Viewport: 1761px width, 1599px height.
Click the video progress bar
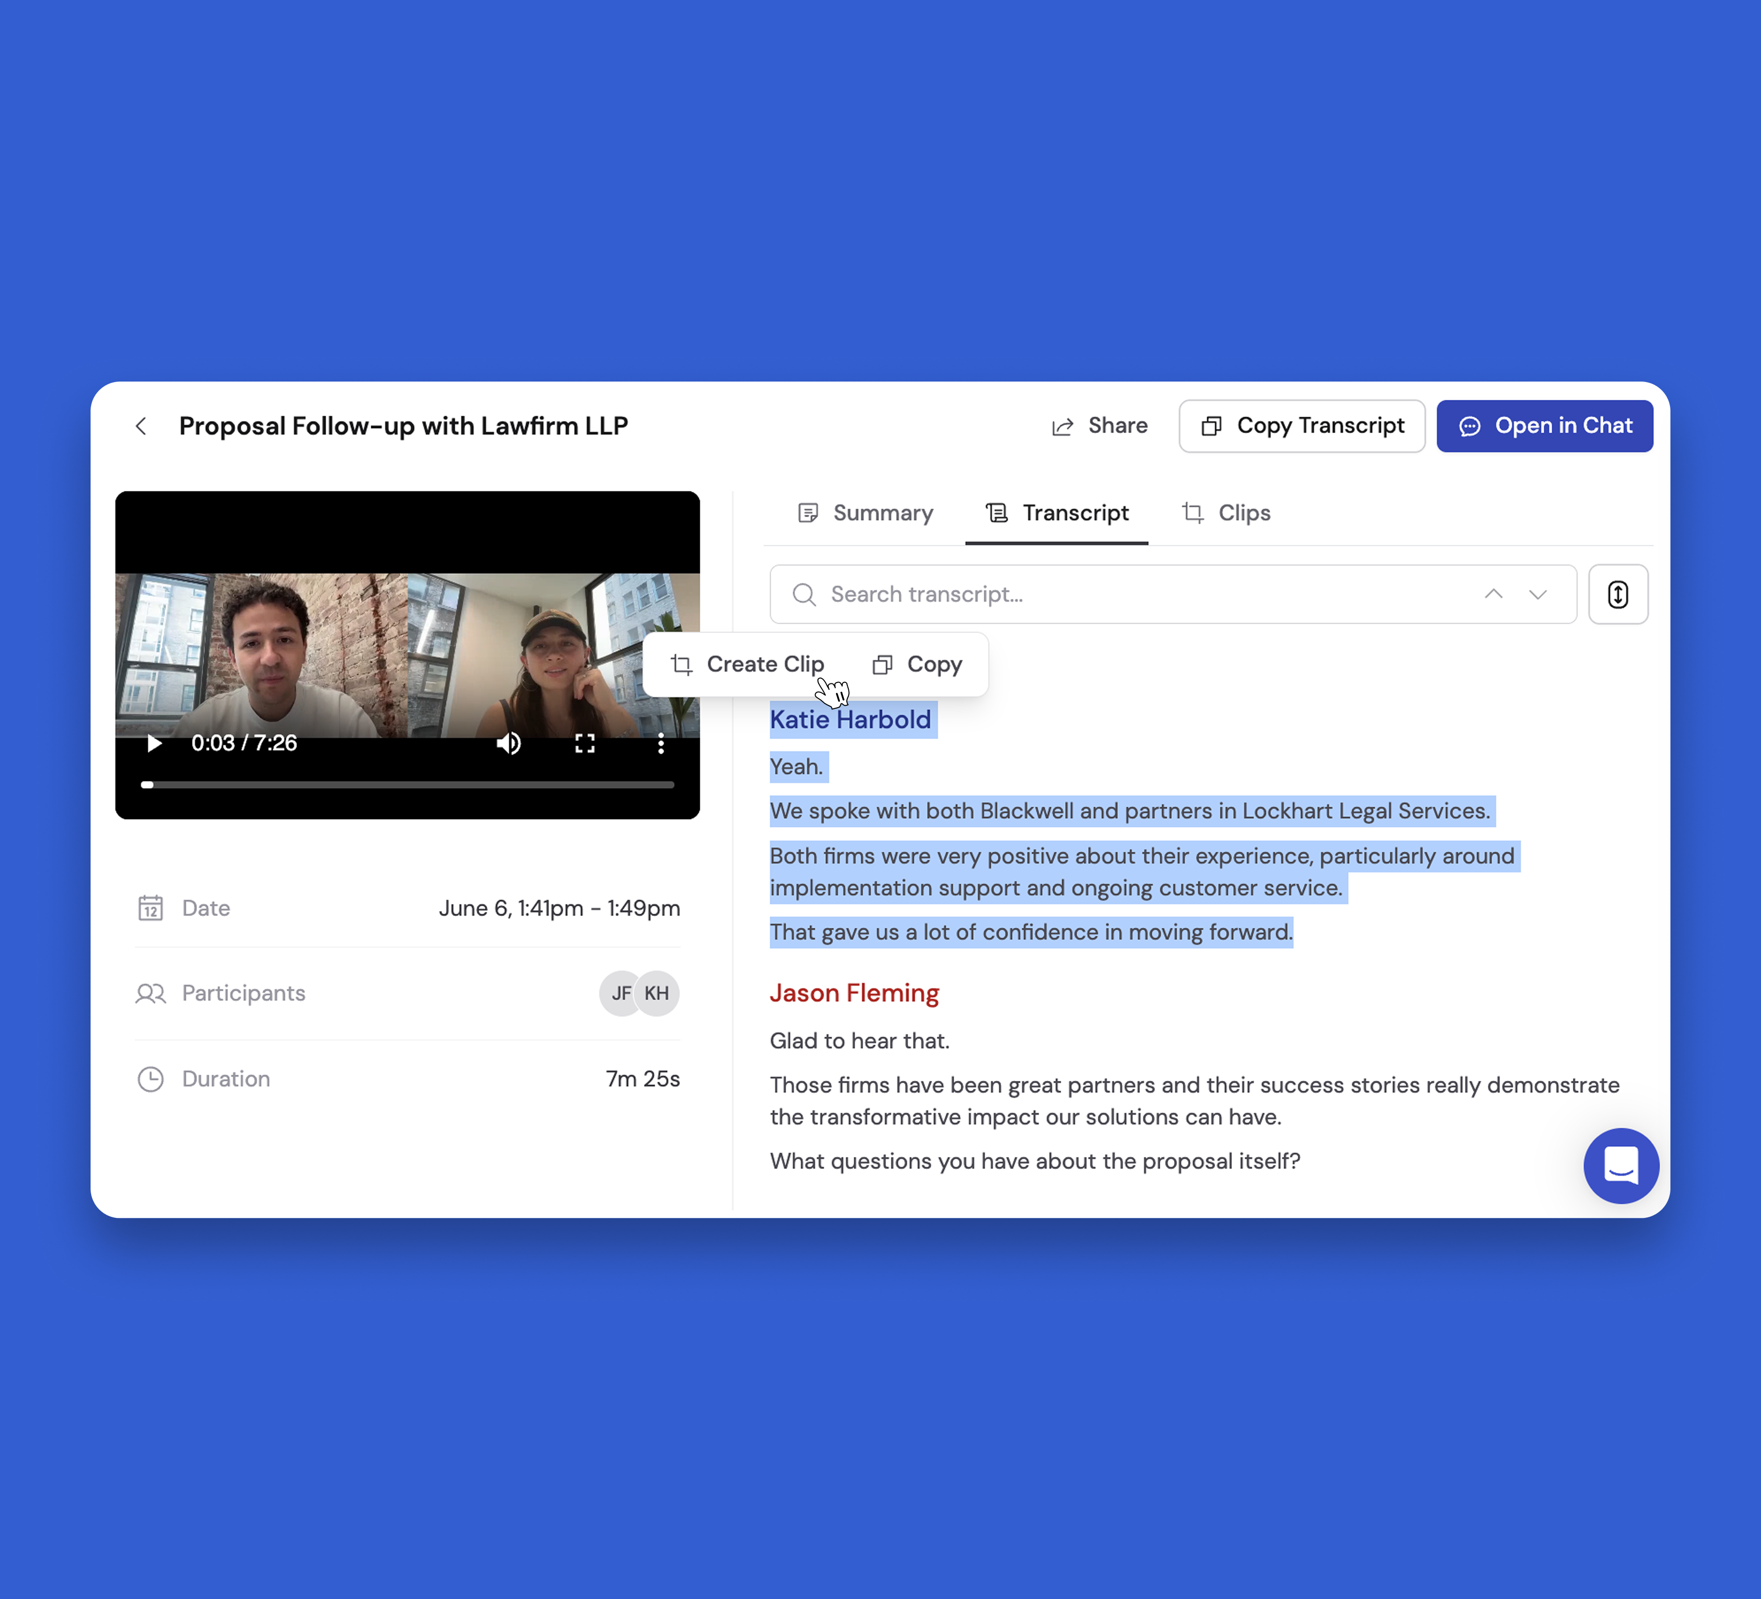407,785
